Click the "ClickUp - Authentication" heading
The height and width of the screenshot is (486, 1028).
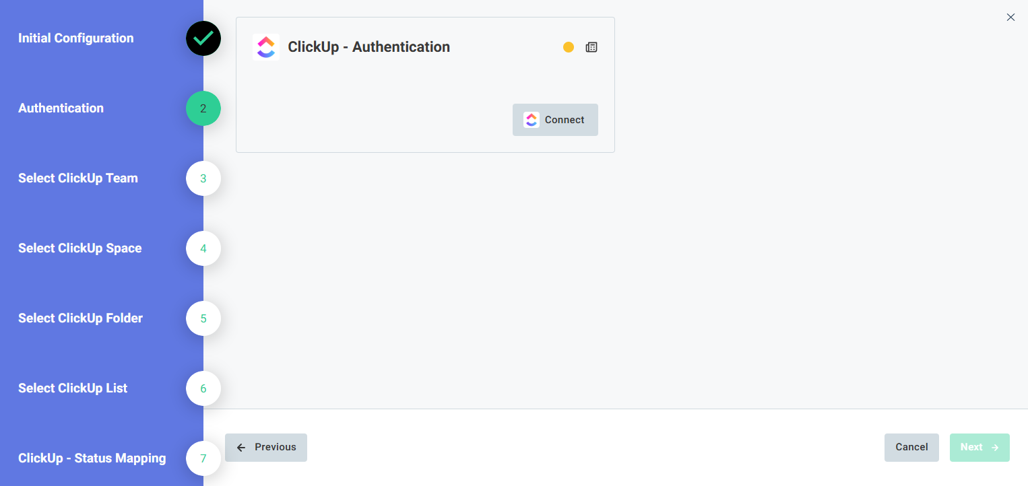[369, 47]
